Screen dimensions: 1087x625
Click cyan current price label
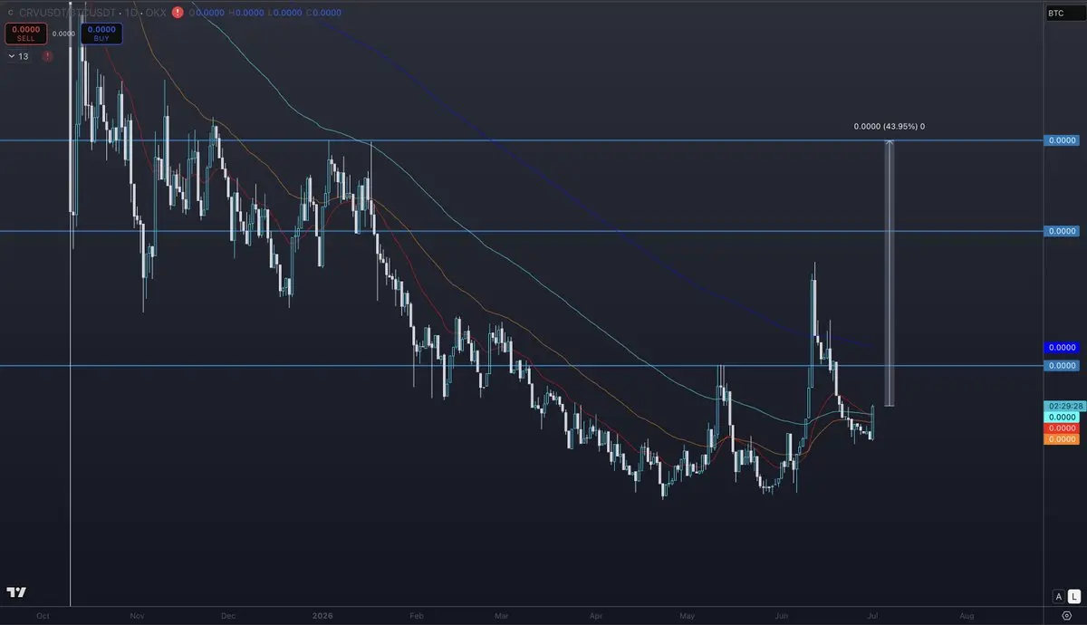point(1062,417)
